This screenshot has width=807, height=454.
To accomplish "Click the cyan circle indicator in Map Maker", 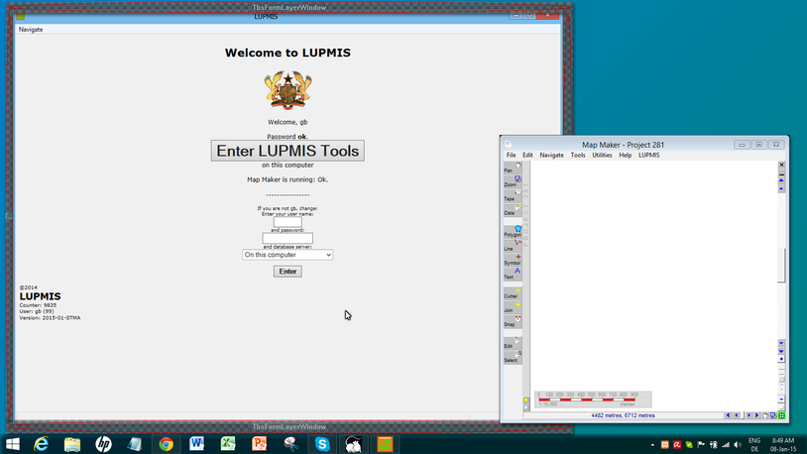I will (x=526, y=407).
